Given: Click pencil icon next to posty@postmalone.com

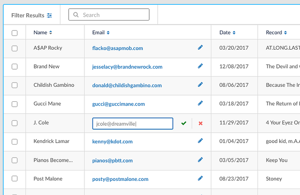Looking at the screenshot, I should click(200, 178).
